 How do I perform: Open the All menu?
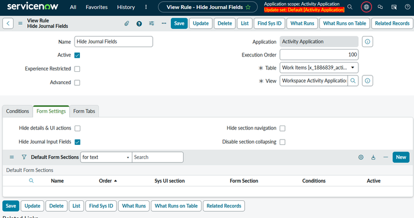point(73,7)
